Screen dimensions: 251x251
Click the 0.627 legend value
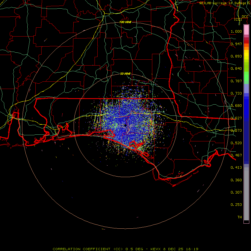[x=236, y=118]
